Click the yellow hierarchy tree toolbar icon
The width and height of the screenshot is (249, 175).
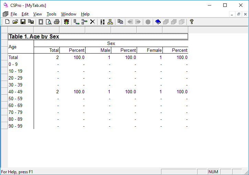pyautogui.click(x=110, y=22)
